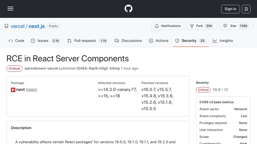The image size is (257, 144).
Task: Select the Security tab
Action: [x=191, y=41]
